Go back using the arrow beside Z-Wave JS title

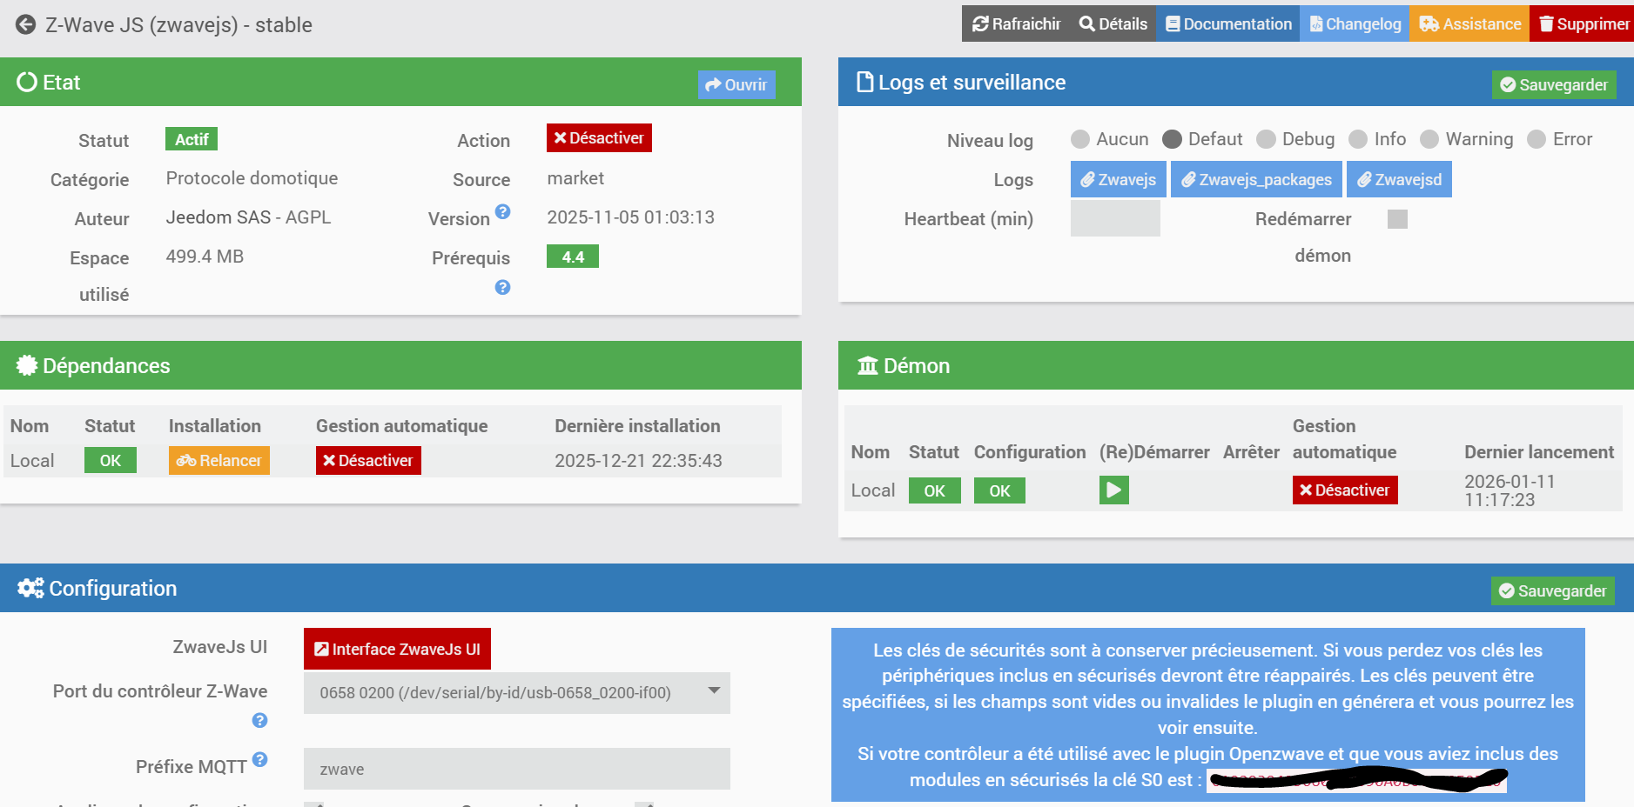26,24
